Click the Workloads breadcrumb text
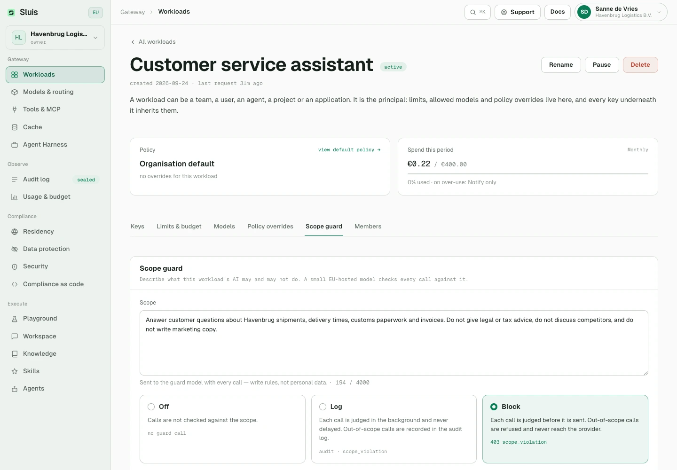677x470 pixels. [x=174, y=12]
